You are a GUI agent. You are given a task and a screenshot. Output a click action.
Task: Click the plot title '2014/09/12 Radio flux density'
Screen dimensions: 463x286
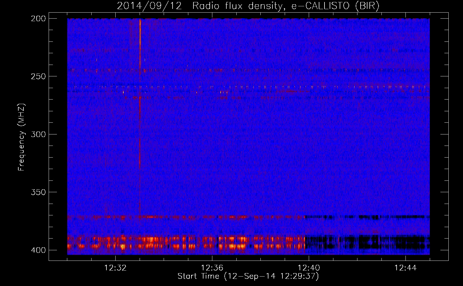(x=248, y=6)
